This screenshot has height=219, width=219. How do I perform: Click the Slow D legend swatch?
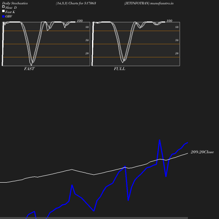pyautogui.click(x=4, y=7)
